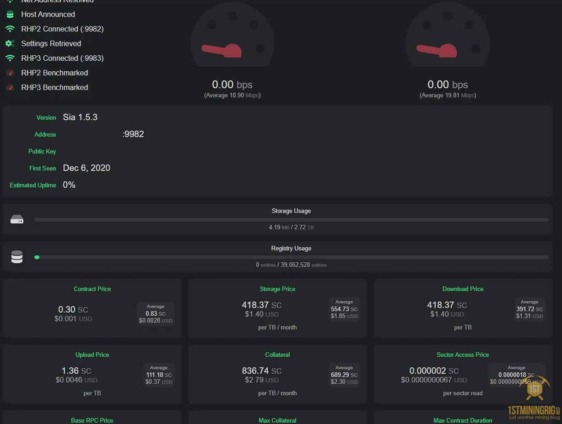Click the 'Contract Price' card title
Viewport: 562px width, 424px height.
pos(92,289)
